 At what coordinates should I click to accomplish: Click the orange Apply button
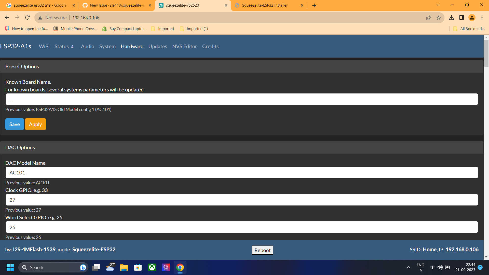pos(35,124)
